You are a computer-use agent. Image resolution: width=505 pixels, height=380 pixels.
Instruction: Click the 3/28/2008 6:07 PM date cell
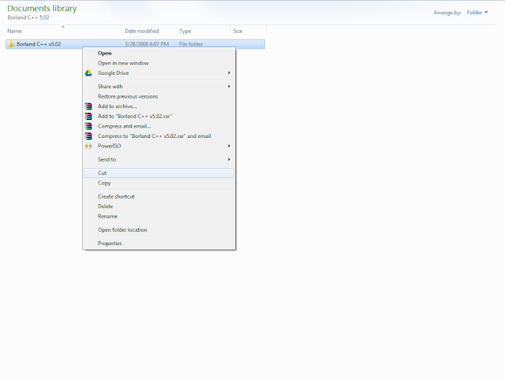tap(147, 44)
